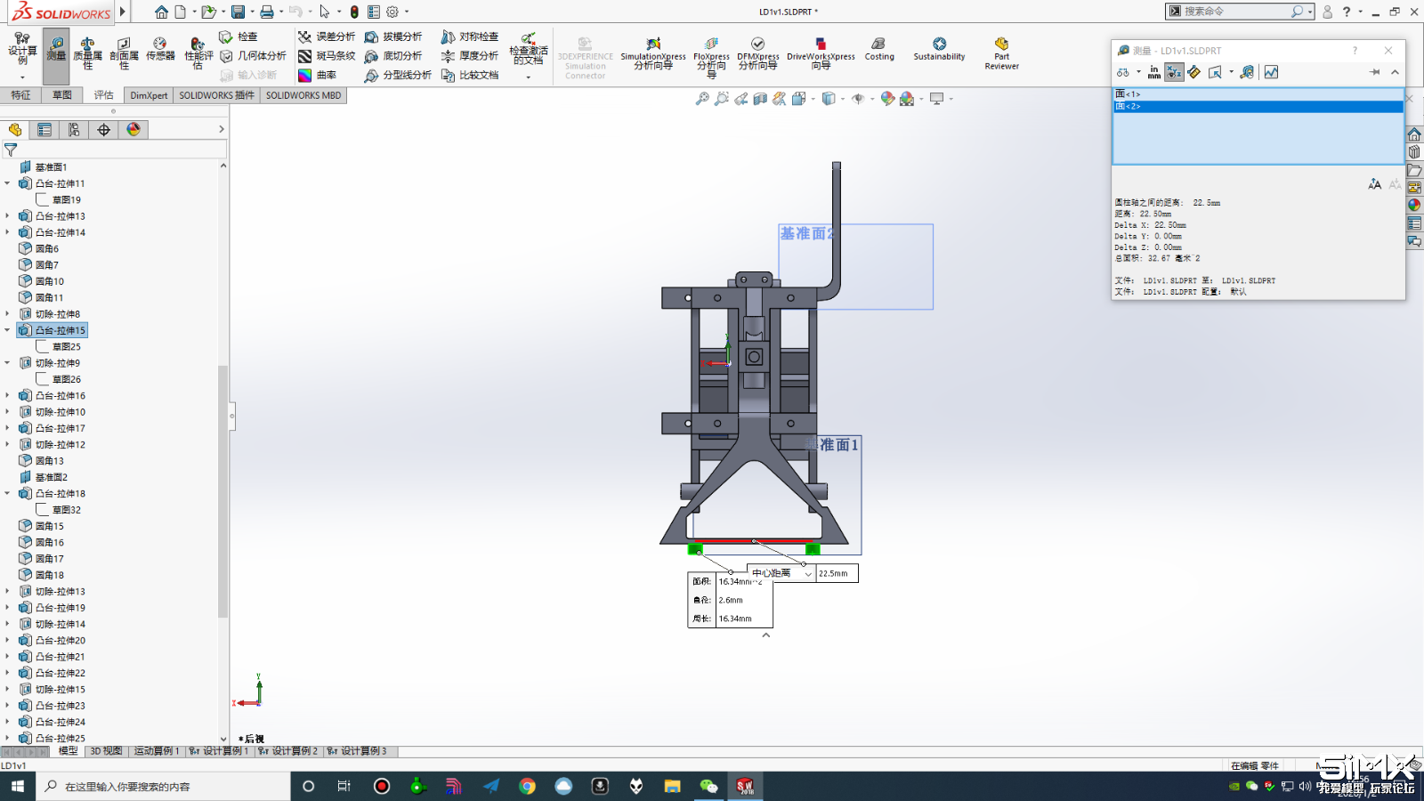
Task: Open 比较文档 compare documents
Action: click(x=470, y=76)
